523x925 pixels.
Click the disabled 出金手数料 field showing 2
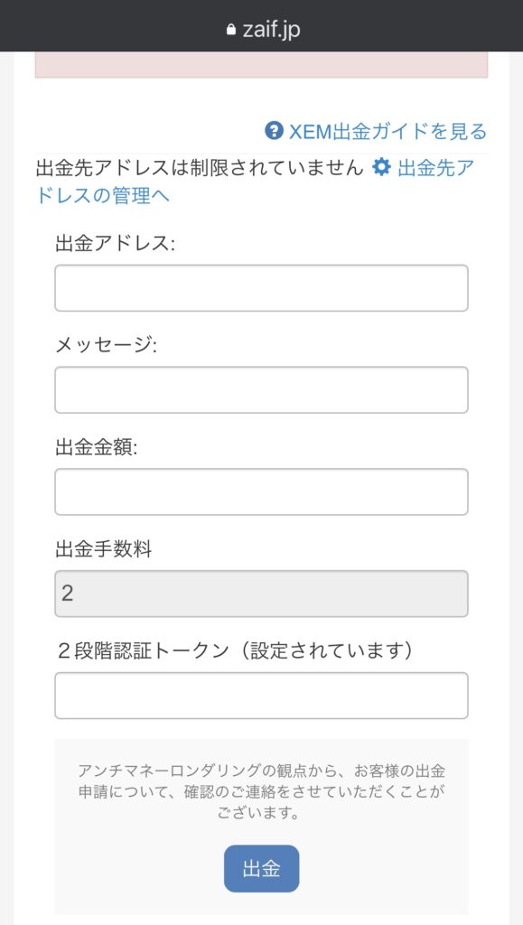click(x=261, y=593)
